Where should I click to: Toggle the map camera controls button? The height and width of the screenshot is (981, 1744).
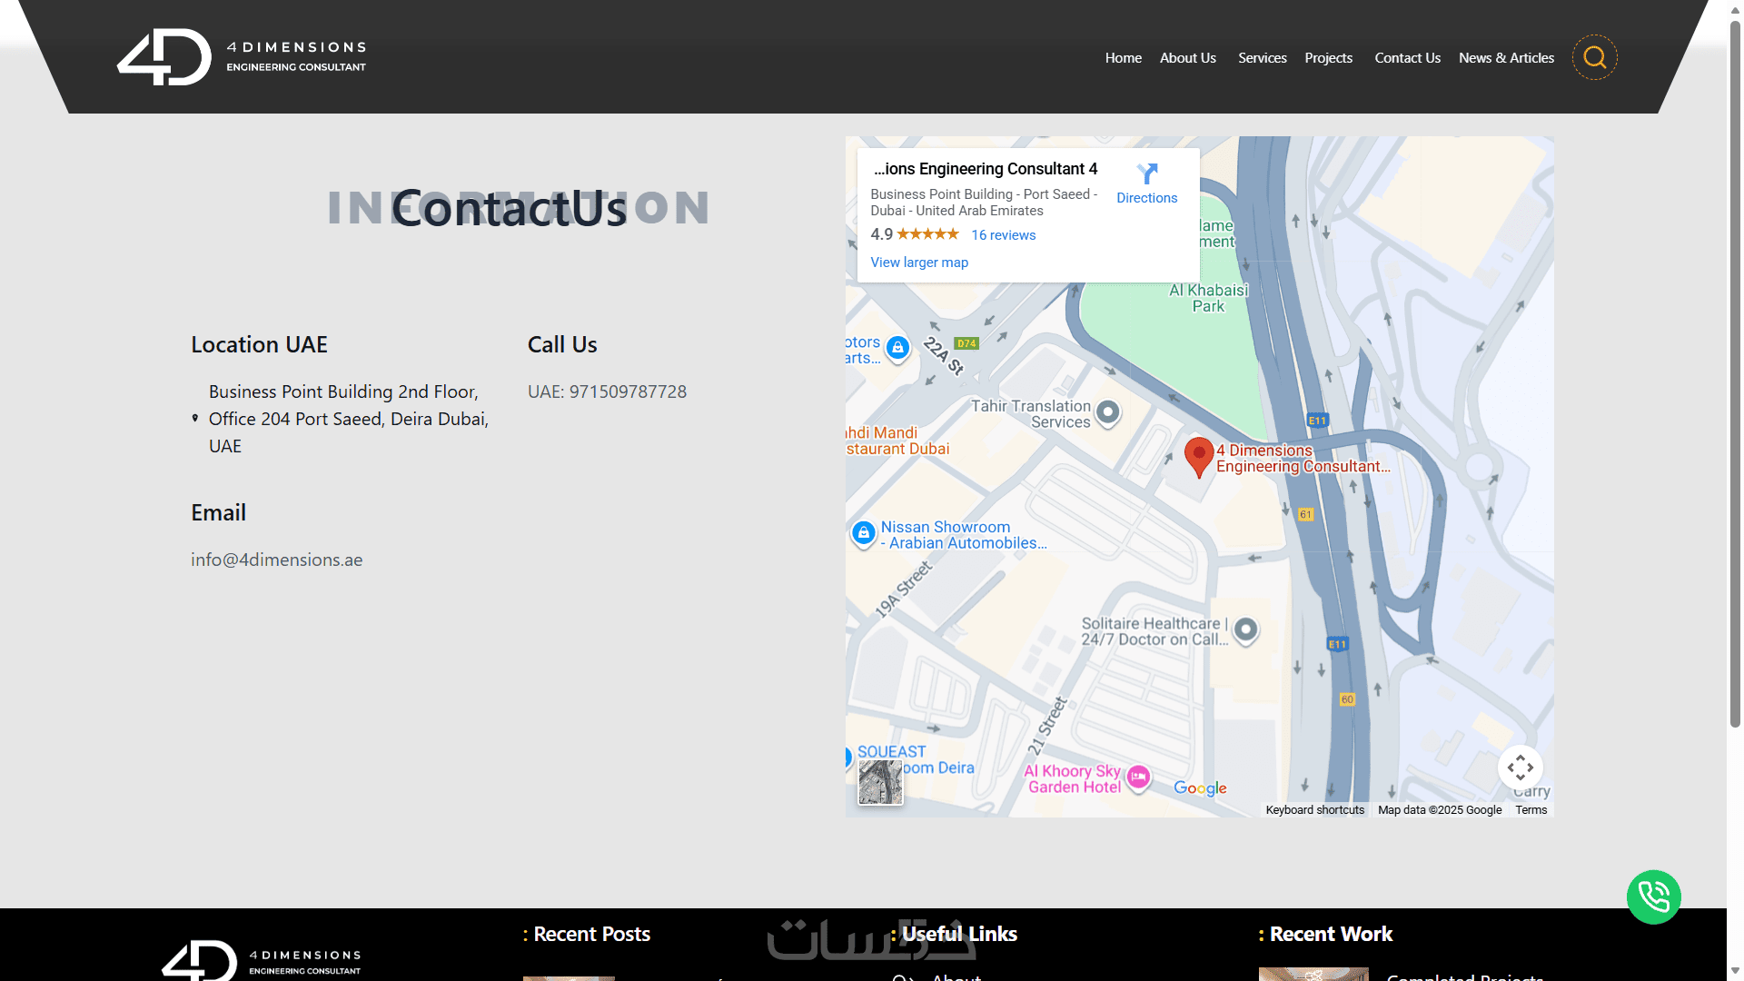tap(1520, 768)
